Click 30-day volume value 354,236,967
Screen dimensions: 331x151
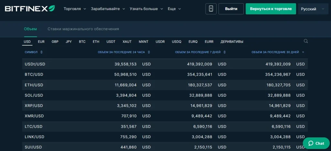278,74
